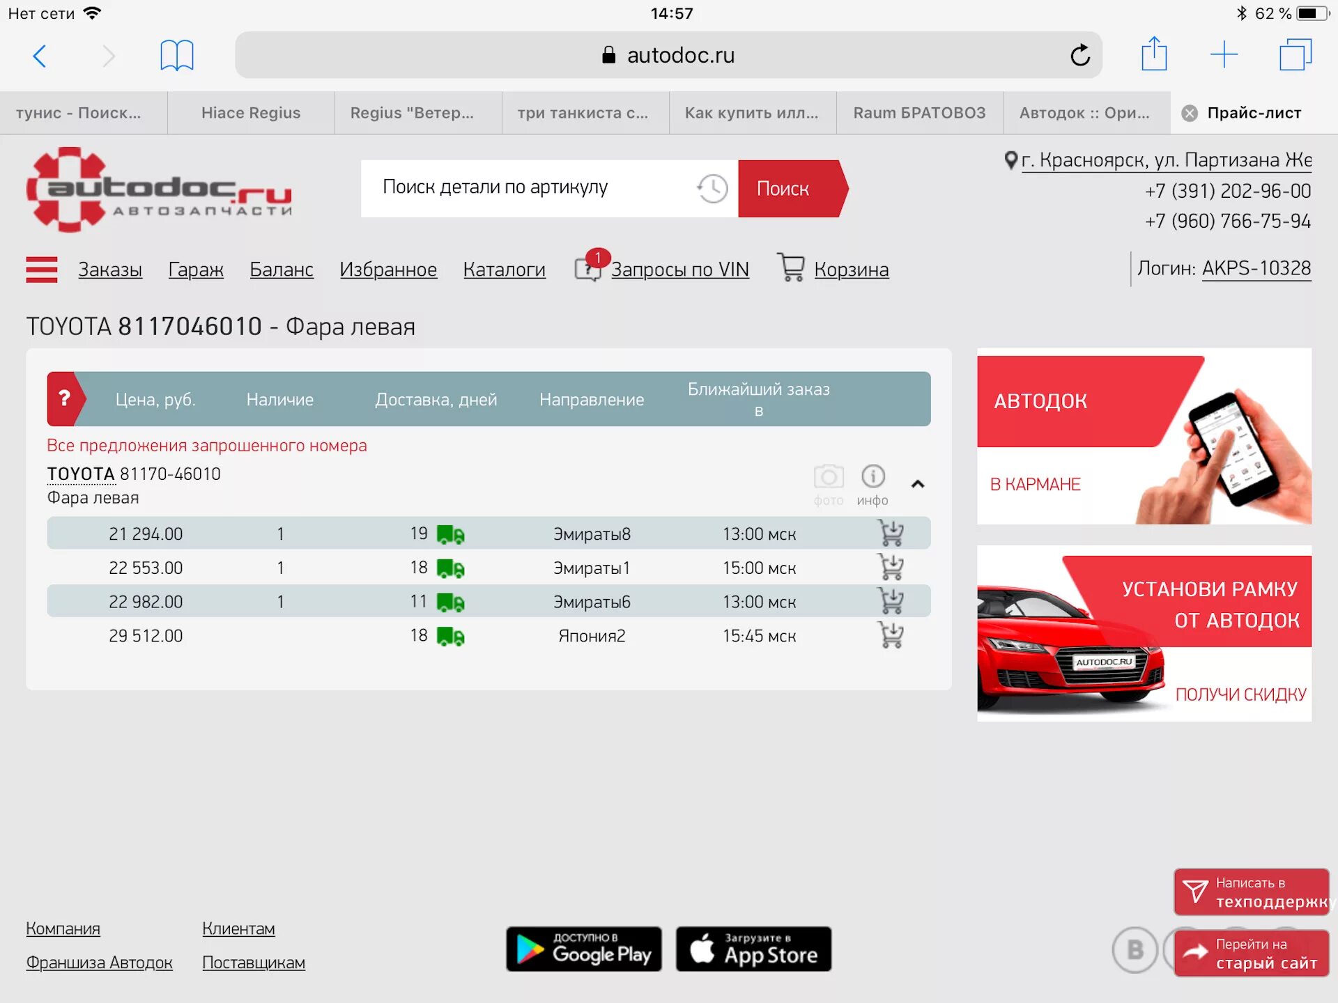The width and height of the screenshot is (1338, 1003).
Task: Open the Safari share sheet
Action: pyautogui.click(x=1154, y=54)
